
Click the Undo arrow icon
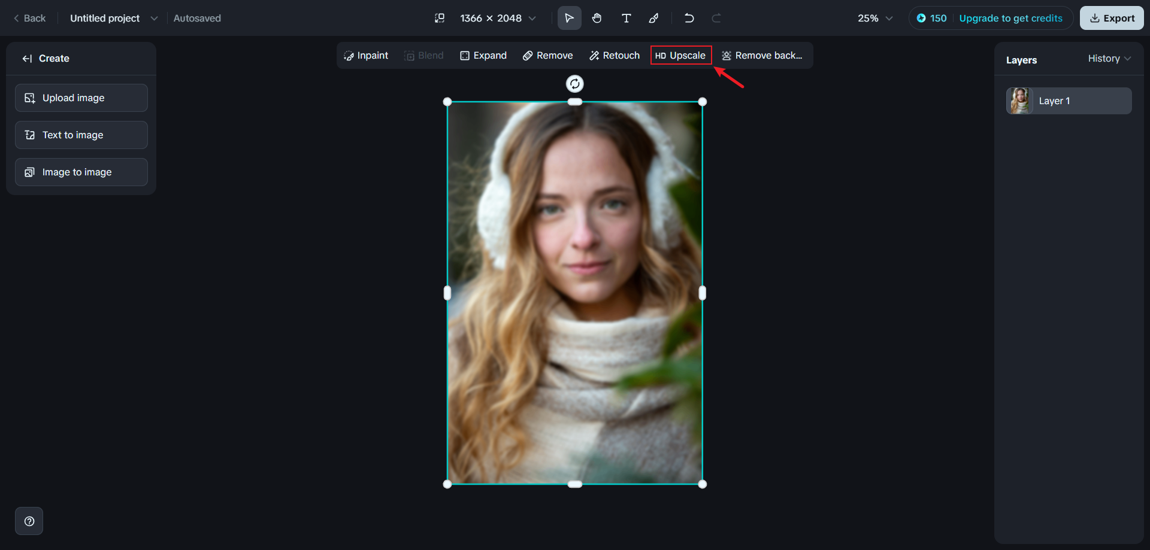point(689,18)
